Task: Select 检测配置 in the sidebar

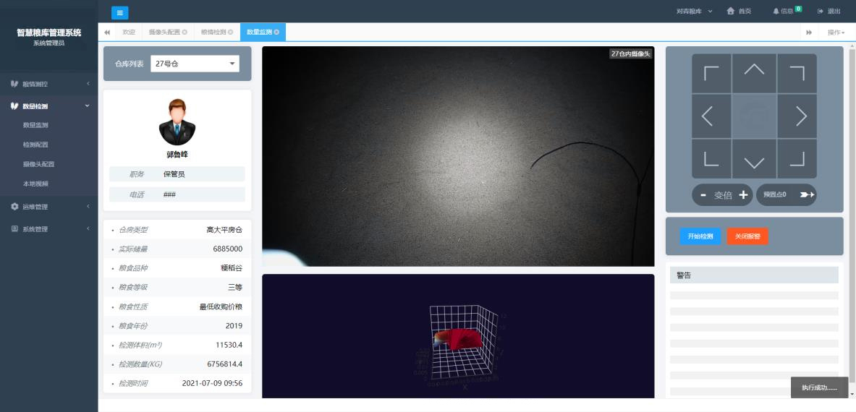Action: tap(36, 145)
